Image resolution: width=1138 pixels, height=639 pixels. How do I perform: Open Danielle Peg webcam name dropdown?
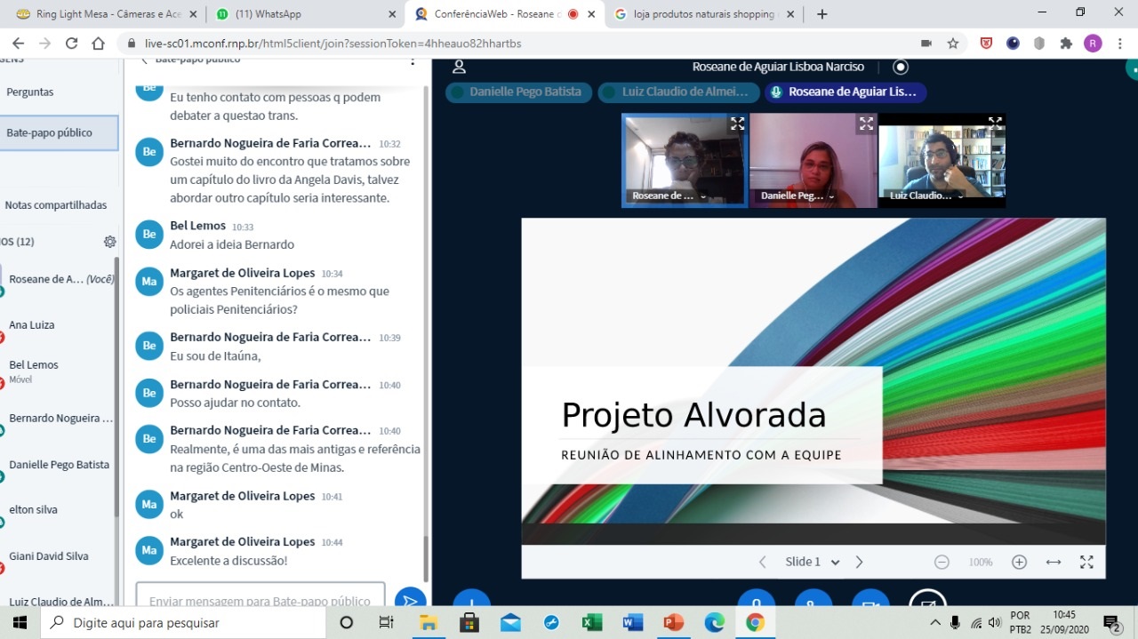click(x=797, y=196)
